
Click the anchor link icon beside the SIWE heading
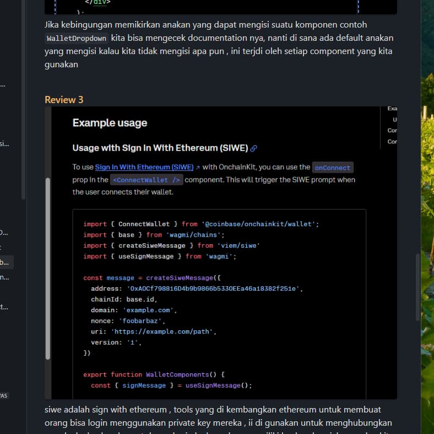(253, 148)
